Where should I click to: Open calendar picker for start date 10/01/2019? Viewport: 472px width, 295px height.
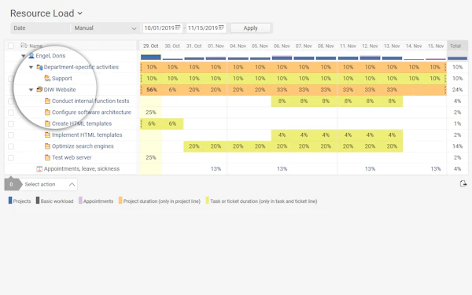[x=178, y=28]
